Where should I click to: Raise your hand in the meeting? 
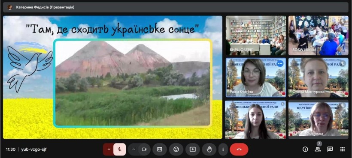click(x=209, y=149)
